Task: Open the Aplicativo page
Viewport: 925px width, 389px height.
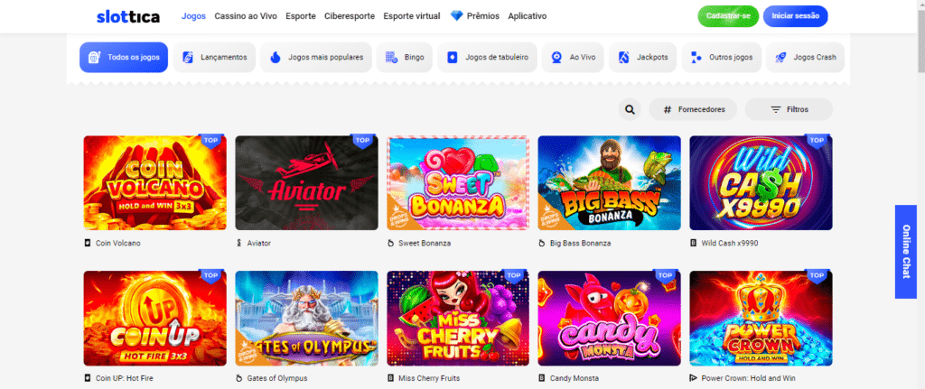Action: (527, 16)
